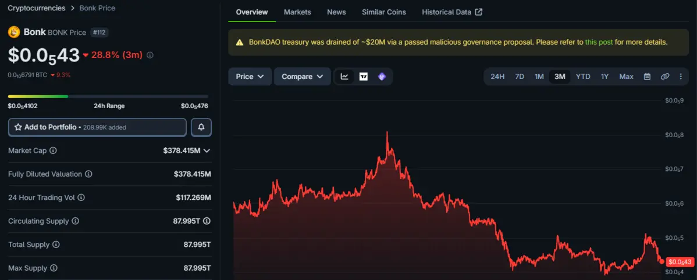Click the #112 rank badge
The width and height of the screenshot is (697, 280).
pyautogui.click(x=99, y=33)
